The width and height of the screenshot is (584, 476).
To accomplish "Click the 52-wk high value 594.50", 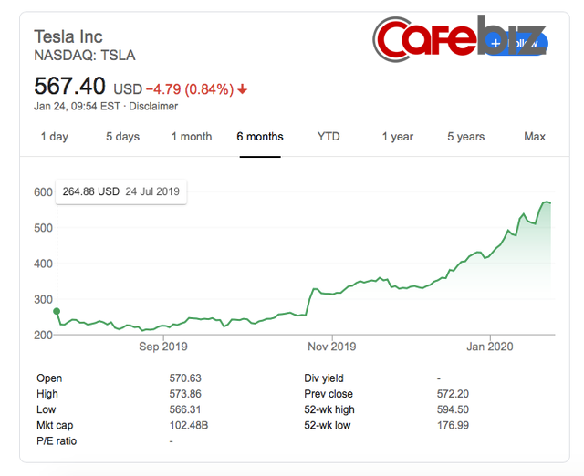I will 454,409.
